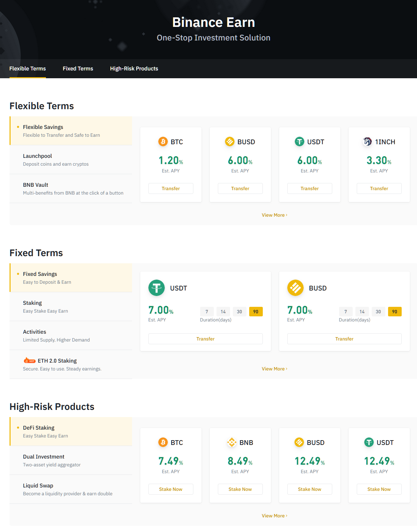Screen dimensions: 417x531
Task: Click the BUSD icon in DeFi Staking card
Action: coord(299,442)
